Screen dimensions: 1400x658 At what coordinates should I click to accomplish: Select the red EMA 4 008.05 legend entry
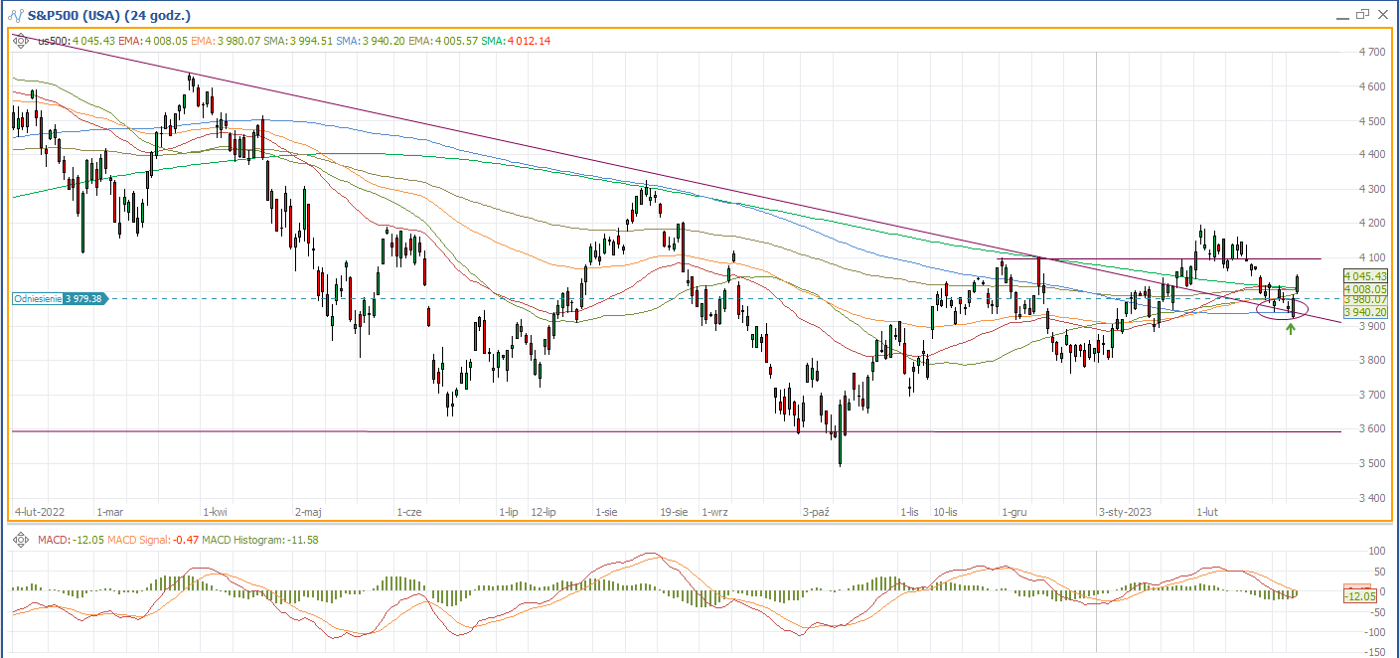153,41
